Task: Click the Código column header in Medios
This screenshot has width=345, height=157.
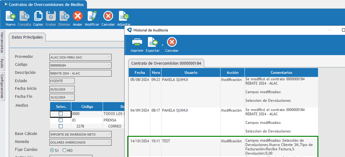Action: (87, 107)
